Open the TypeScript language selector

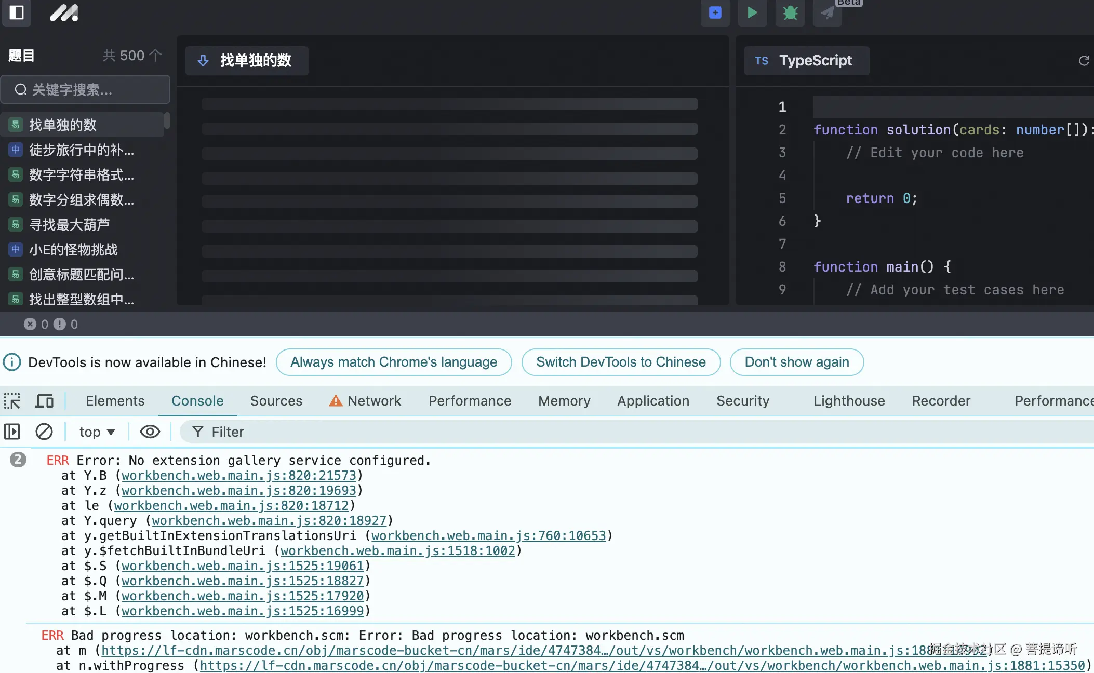(806, 61)
